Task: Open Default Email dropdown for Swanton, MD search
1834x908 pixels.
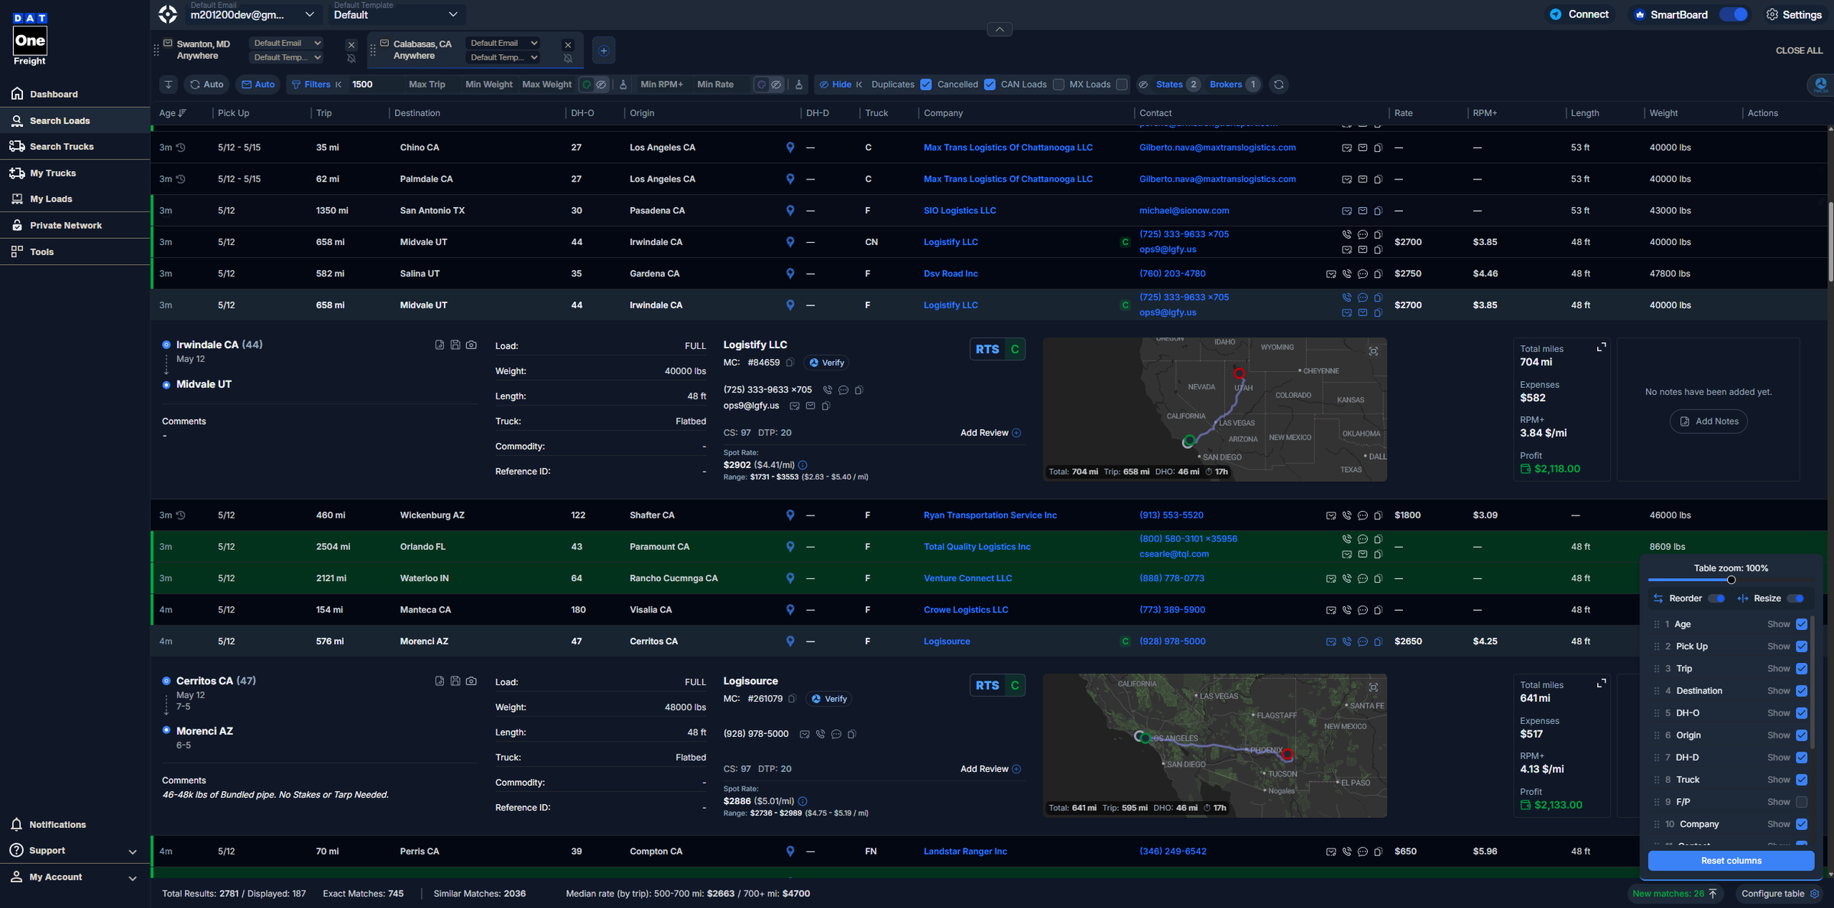Action: pos(287,43)
